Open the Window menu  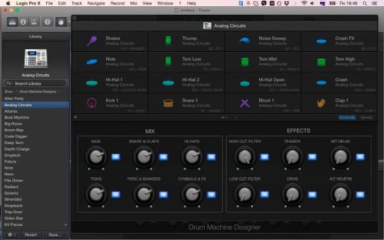click(165, 3)
